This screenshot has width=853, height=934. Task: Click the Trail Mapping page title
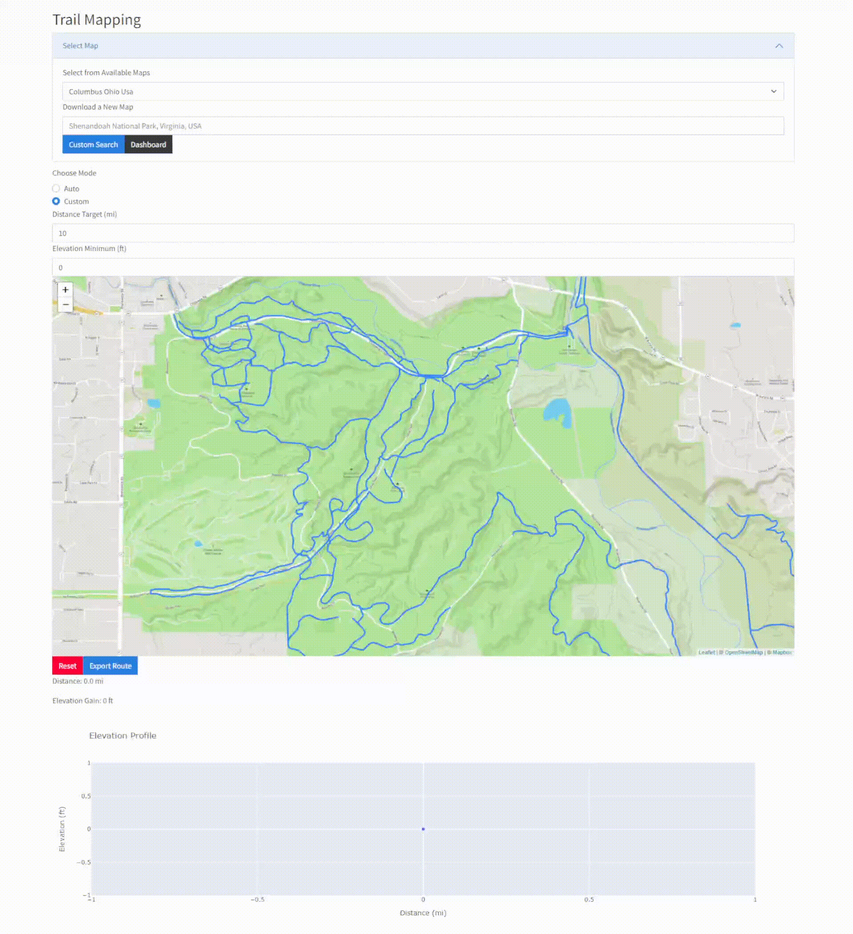tap(96, 20)
